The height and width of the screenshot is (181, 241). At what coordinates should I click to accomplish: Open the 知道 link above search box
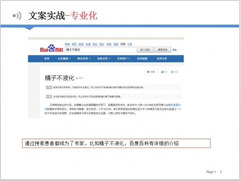tap(88, 44)
